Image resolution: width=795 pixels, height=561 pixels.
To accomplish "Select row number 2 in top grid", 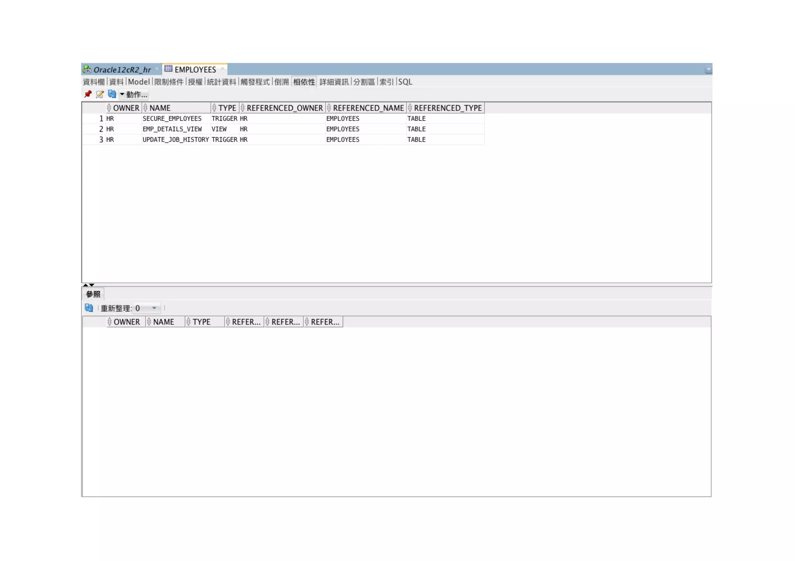I will [x=94, y=129].
